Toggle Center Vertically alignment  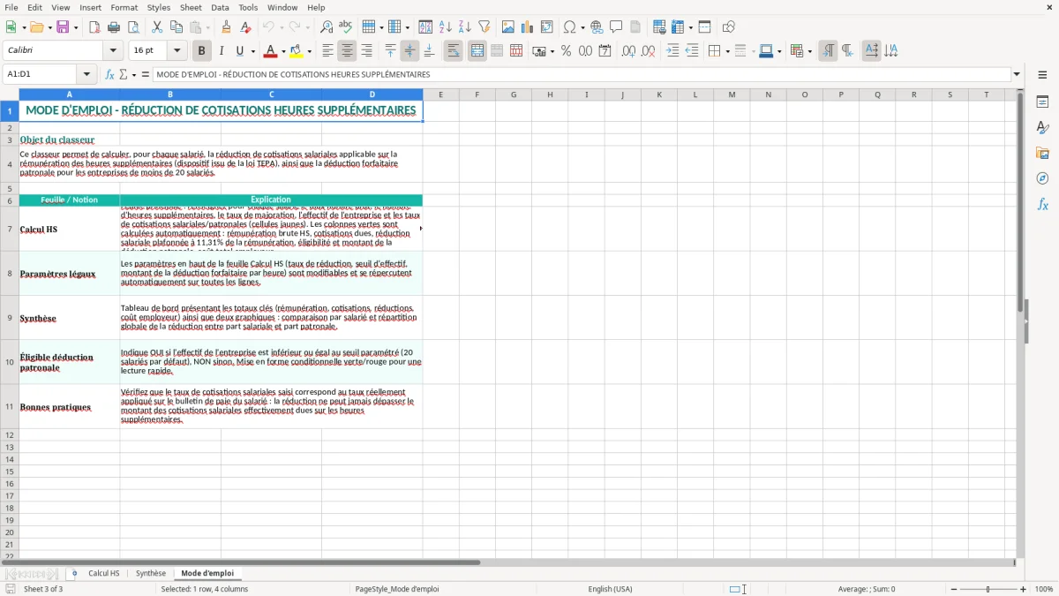click(x=409, y=51)
